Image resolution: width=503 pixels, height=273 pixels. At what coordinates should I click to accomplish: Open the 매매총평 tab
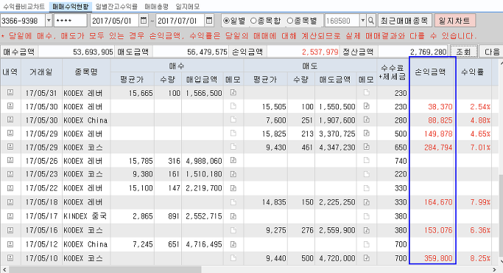156,7
